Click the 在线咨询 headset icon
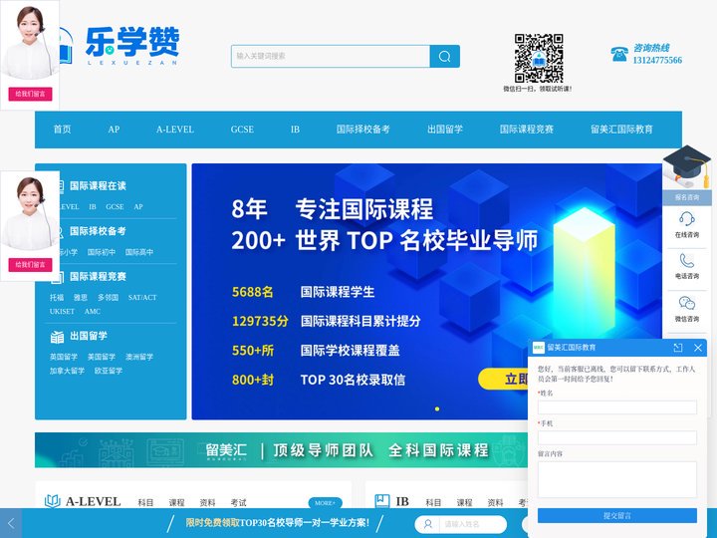 (x=687, y=218)
